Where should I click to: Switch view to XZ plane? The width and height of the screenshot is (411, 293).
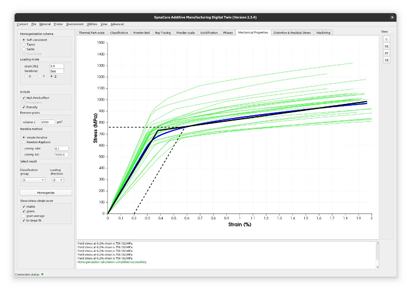pos(387,46)
